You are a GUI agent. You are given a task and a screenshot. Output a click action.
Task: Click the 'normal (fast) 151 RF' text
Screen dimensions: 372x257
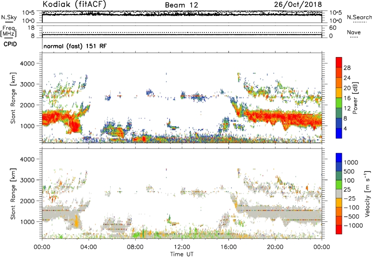click(75, 46)
